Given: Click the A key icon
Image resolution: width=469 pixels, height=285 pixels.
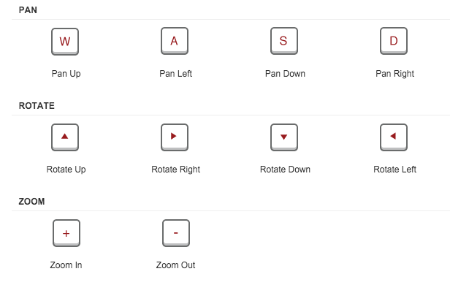Looking at the screenshot, I should (175, 41).
